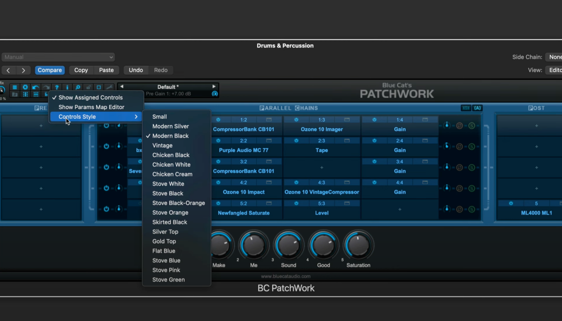Click the folder icon in second toolbar row

tap(15, 94)
